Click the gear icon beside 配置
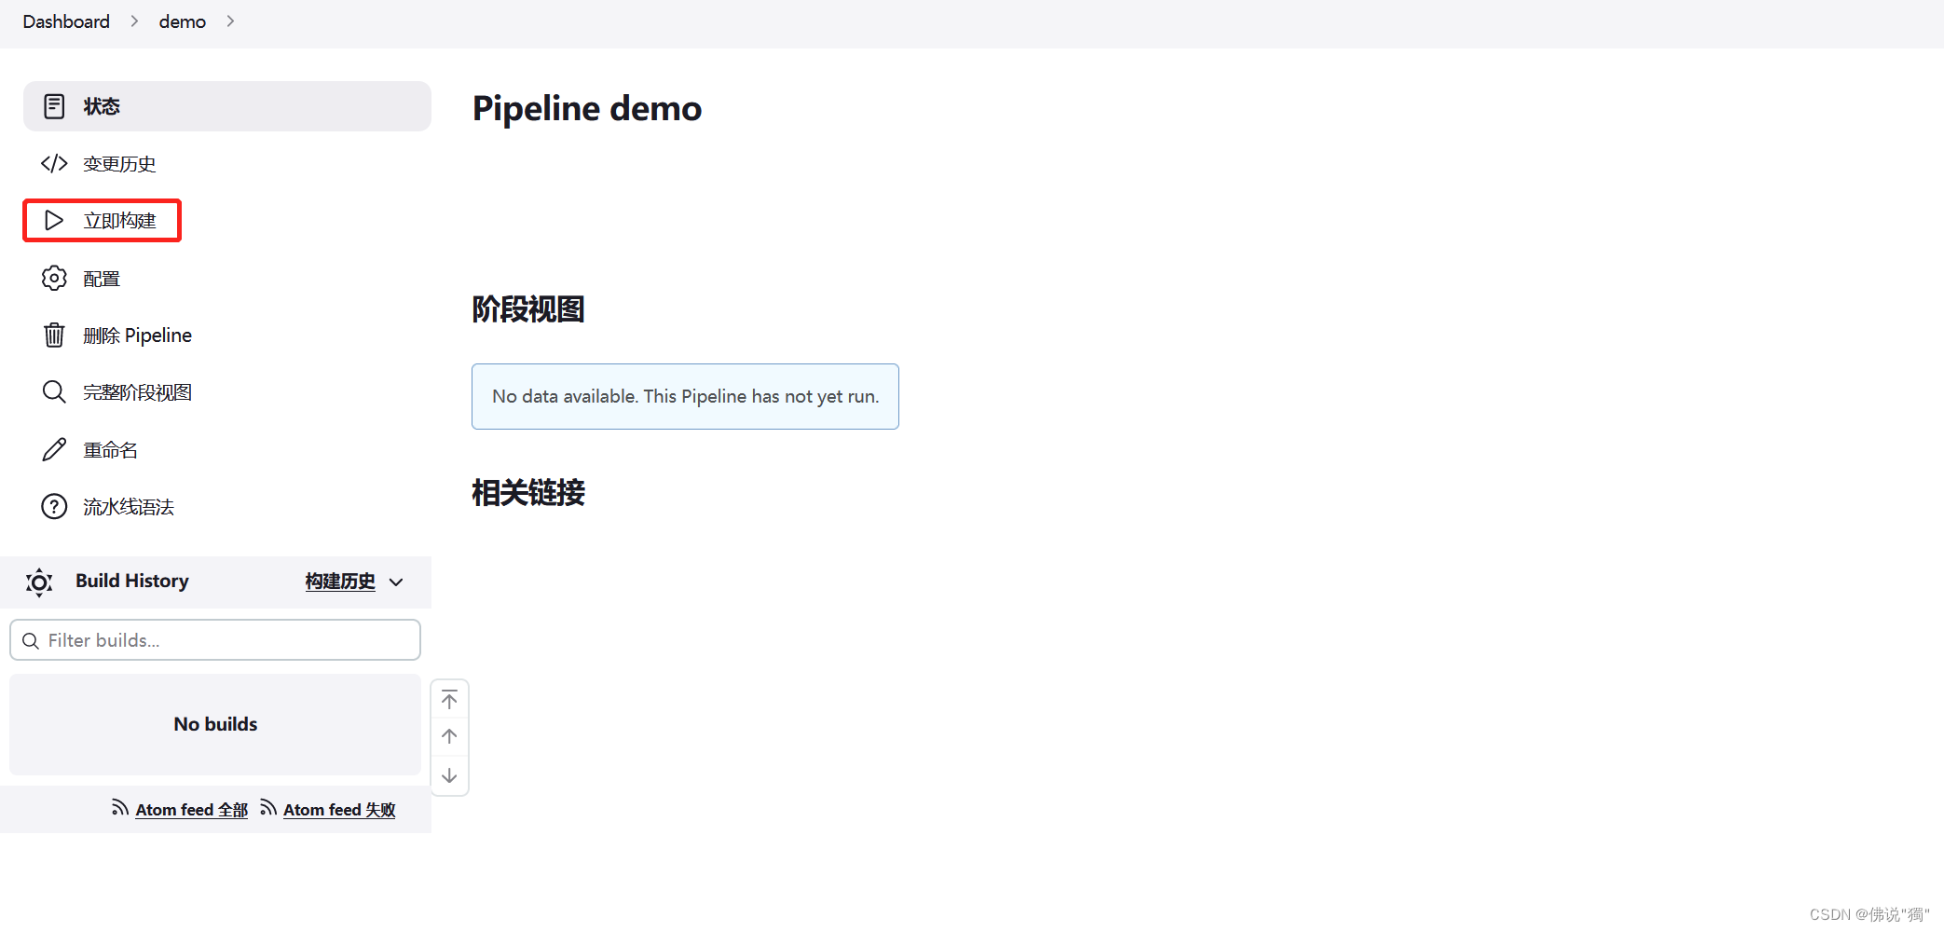1944x931 pixels. tap(54, 279)
